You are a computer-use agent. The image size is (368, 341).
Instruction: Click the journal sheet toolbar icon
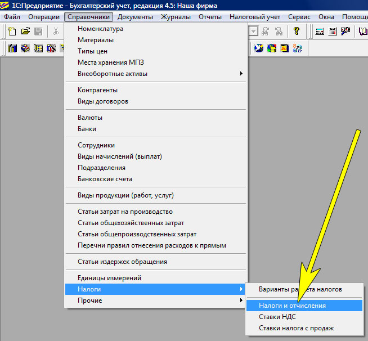coord(38,48)
